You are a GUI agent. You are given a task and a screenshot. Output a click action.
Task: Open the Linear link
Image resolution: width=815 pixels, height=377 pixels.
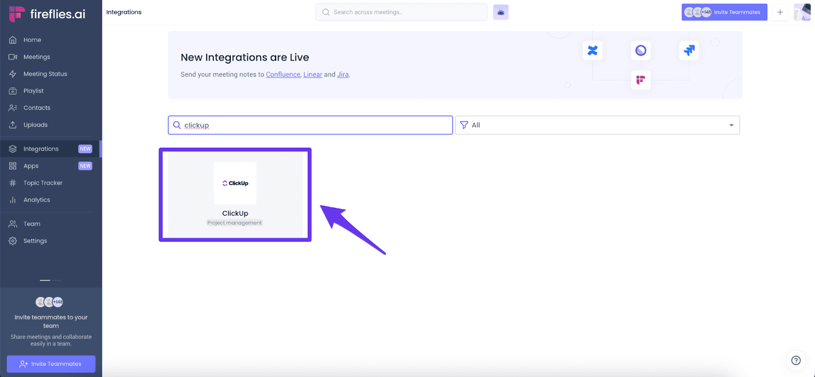pos(313,74)
